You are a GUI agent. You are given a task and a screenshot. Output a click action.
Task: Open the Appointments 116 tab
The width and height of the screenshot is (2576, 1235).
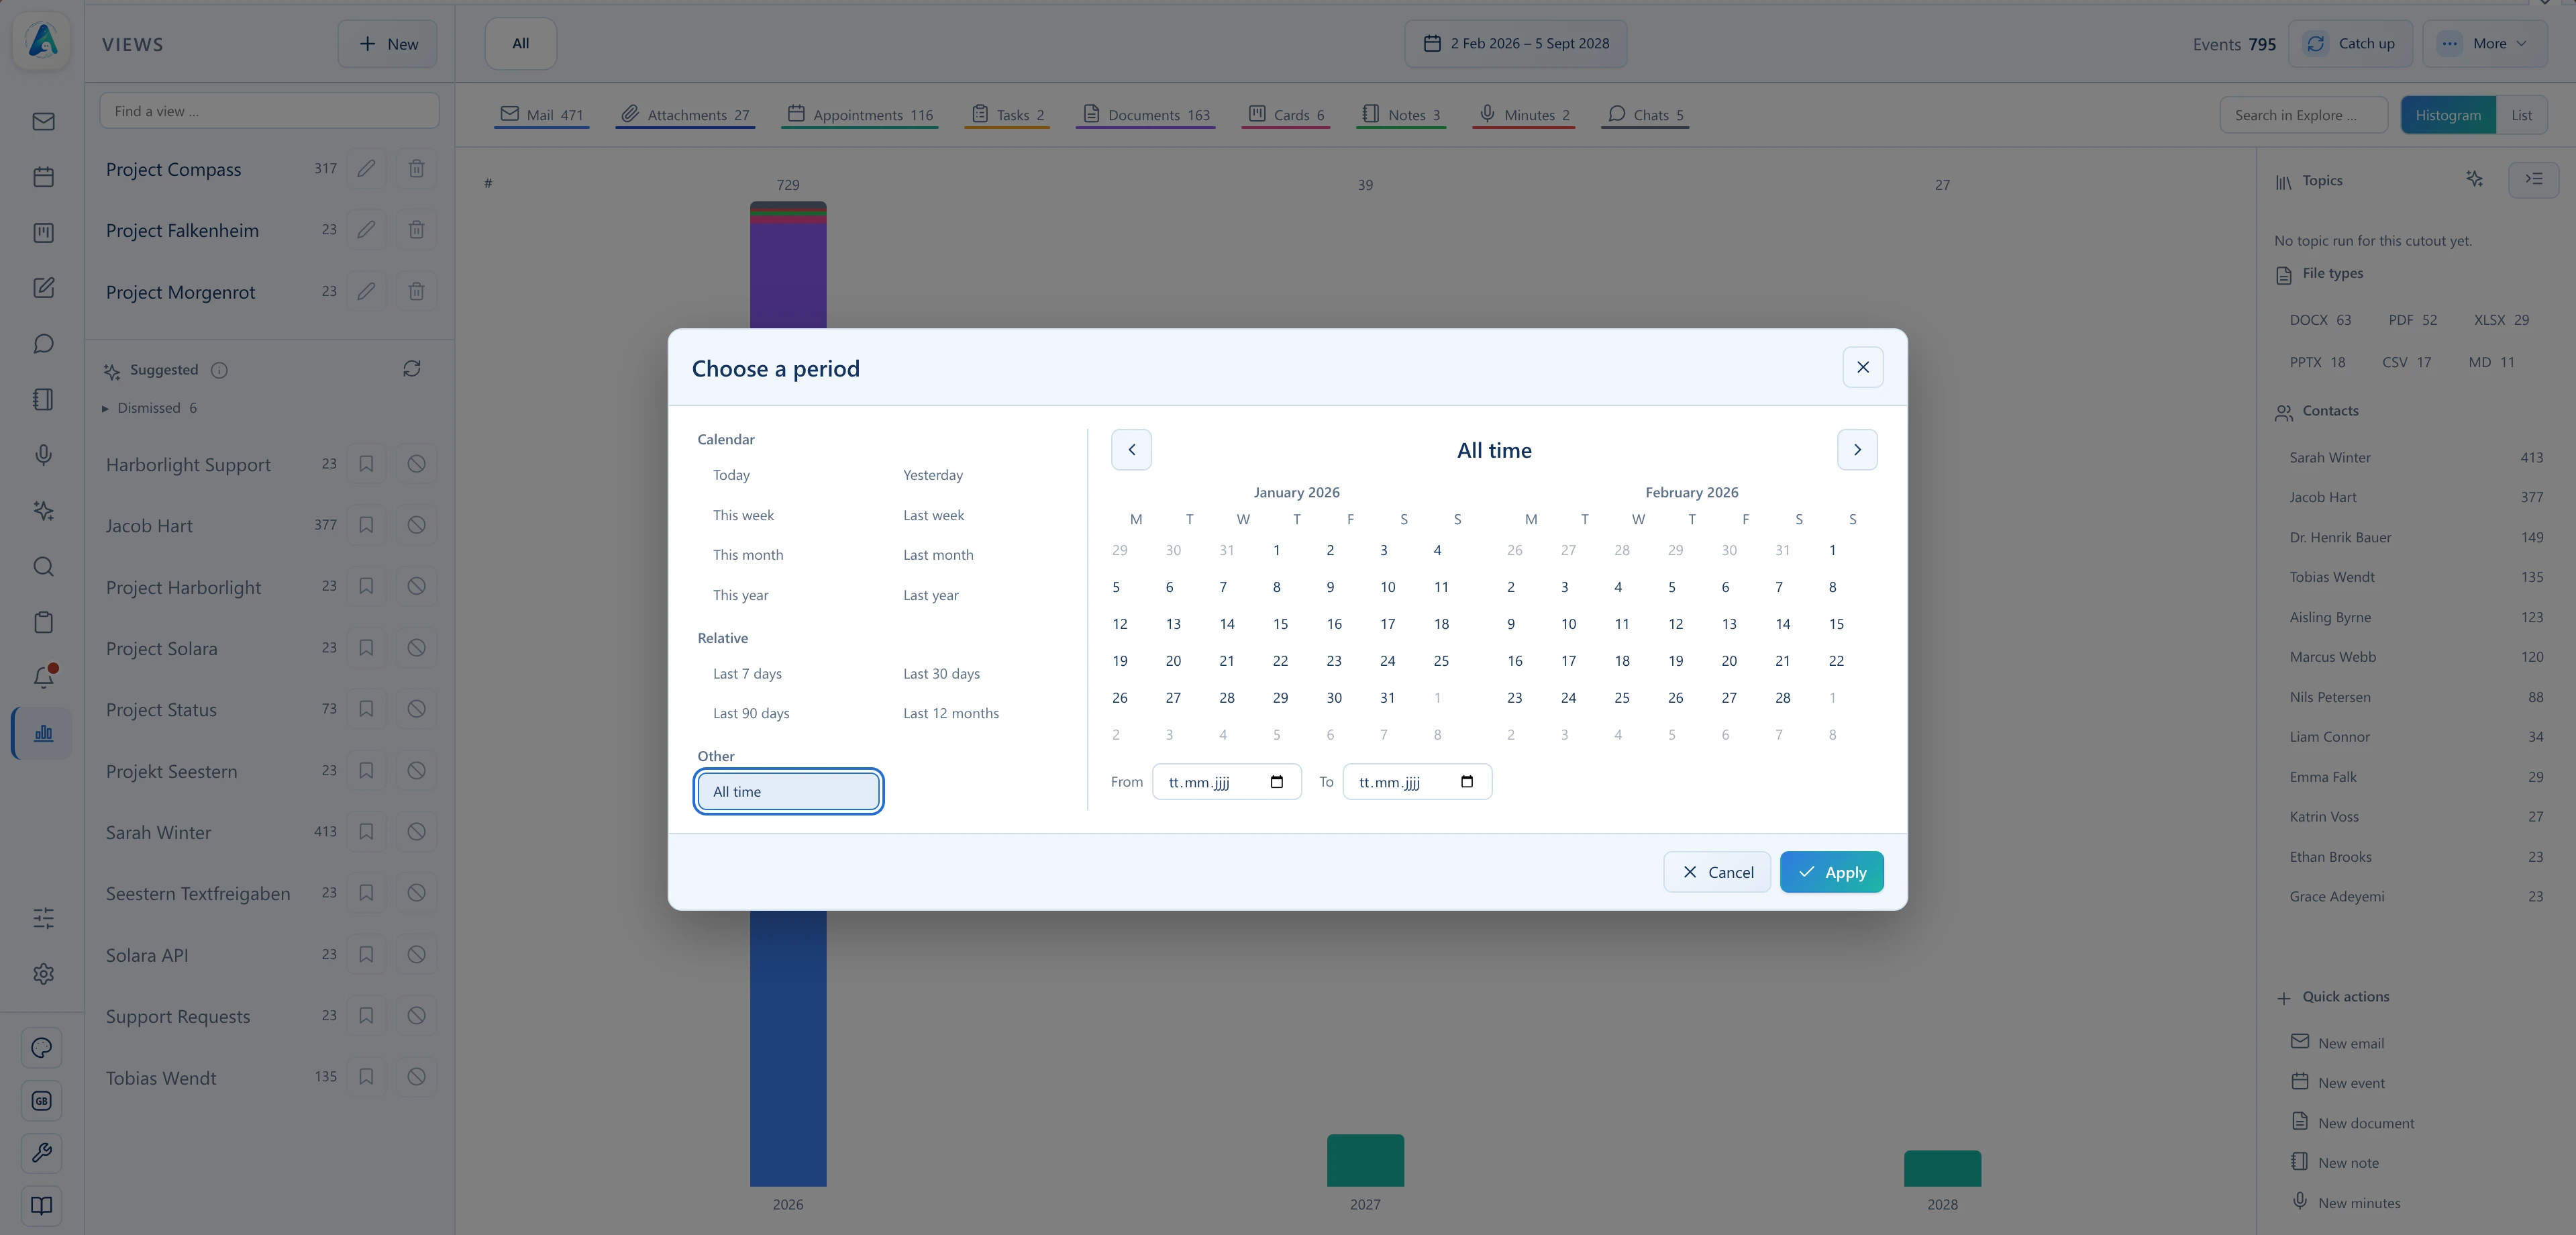coord(860,115)
